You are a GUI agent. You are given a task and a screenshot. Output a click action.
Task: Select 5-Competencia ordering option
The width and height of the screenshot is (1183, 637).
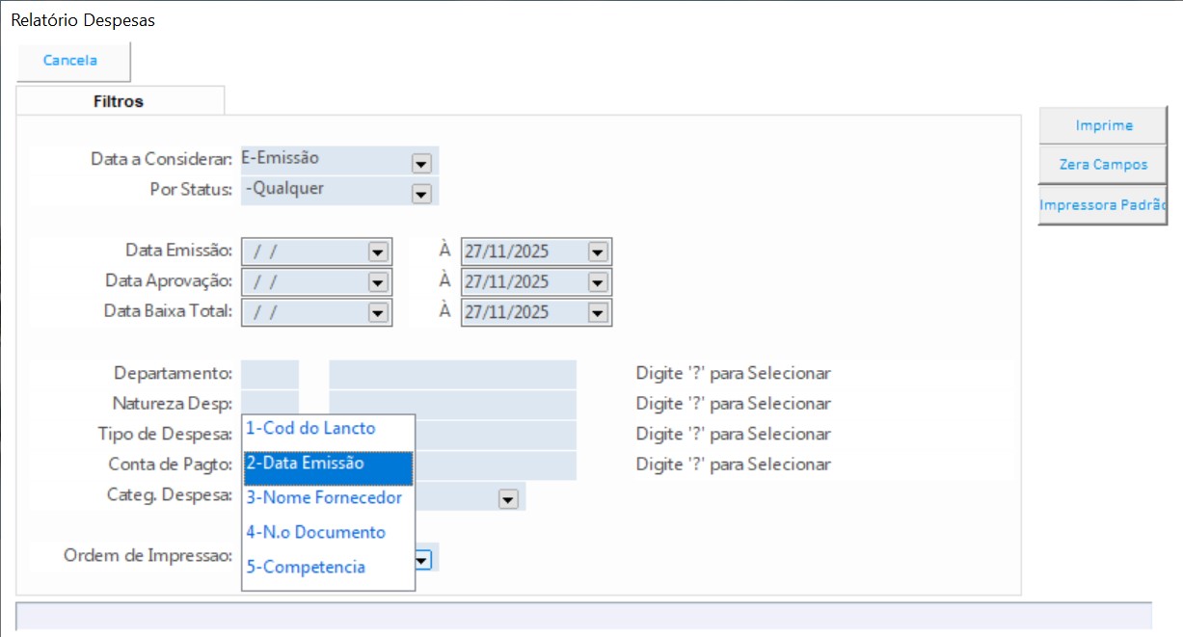tap(306, 568)
